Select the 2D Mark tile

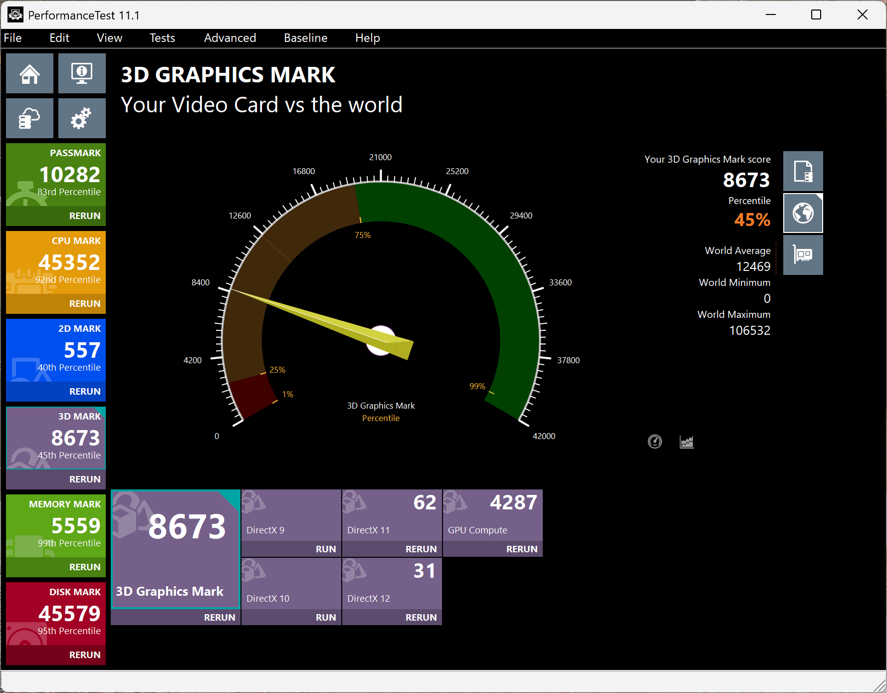[x=55, y=349]
